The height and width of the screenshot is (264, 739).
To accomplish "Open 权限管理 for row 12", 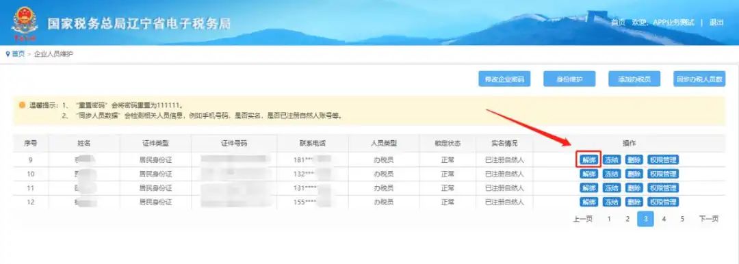I will (662, 202).
